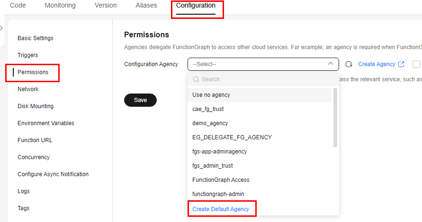Screen dimensions: 422x222
Task: Click the magnifier icon in the search box
Action: (196, 79)
